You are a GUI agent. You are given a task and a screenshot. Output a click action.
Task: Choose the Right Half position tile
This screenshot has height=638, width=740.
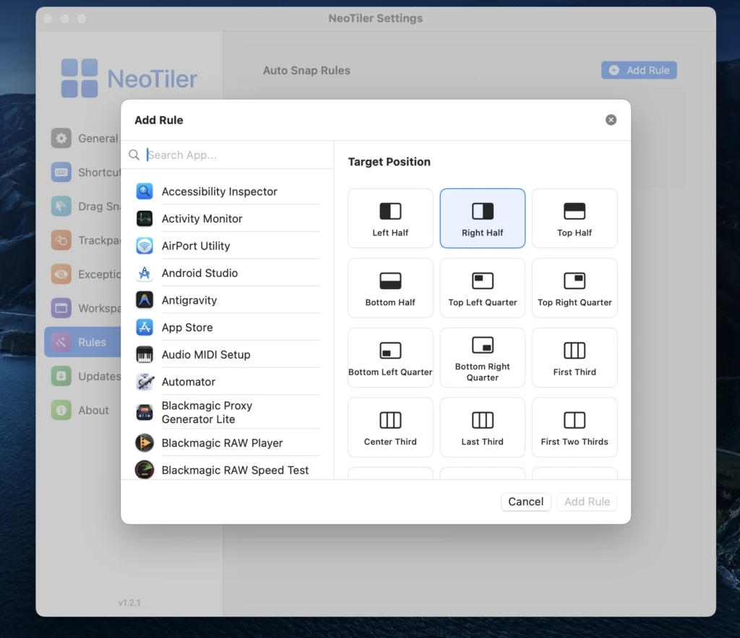482,218
